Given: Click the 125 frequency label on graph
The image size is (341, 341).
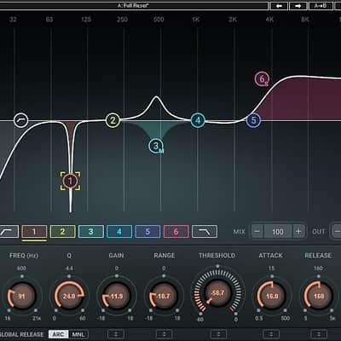Looking at the screenshot, I should pyautogui.click(x=86, y=20).
